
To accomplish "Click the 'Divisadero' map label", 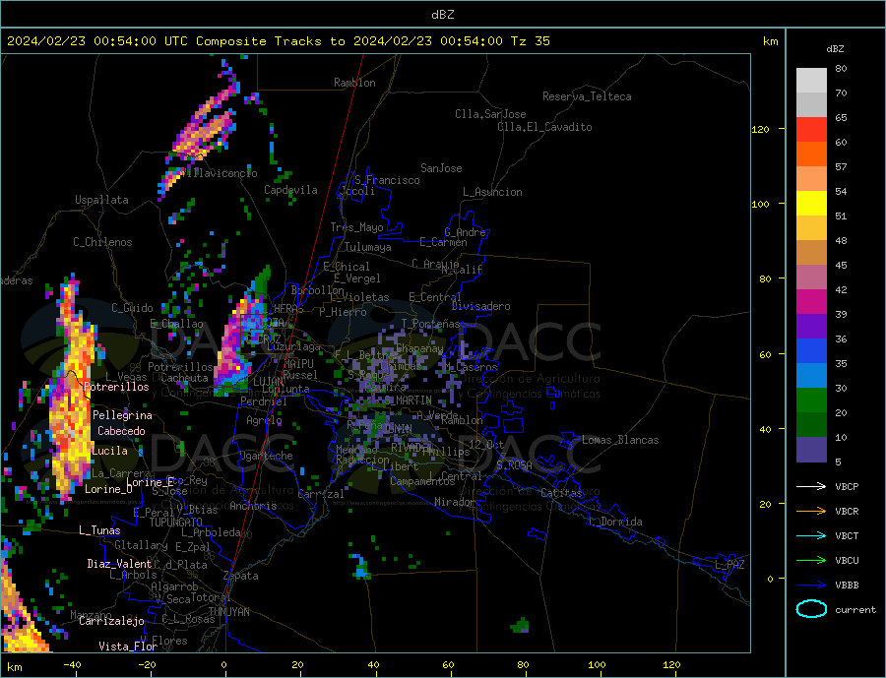I will [x=480, y=306].
